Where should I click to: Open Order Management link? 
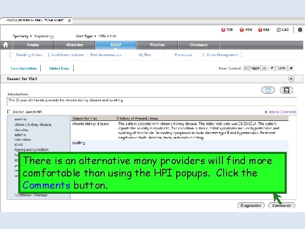222,55
